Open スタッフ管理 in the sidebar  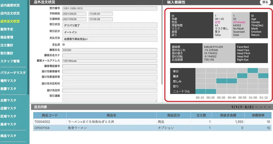10,61
